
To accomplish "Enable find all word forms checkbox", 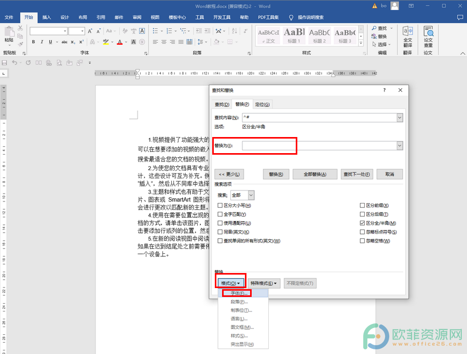I will pyautogui.click(x=220, y=241).
